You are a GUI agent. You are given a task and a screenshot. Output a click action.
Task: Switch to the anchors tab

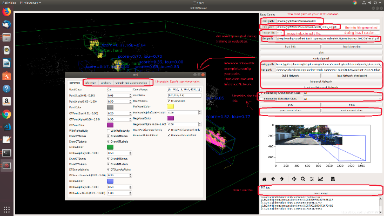pos(105,83)
